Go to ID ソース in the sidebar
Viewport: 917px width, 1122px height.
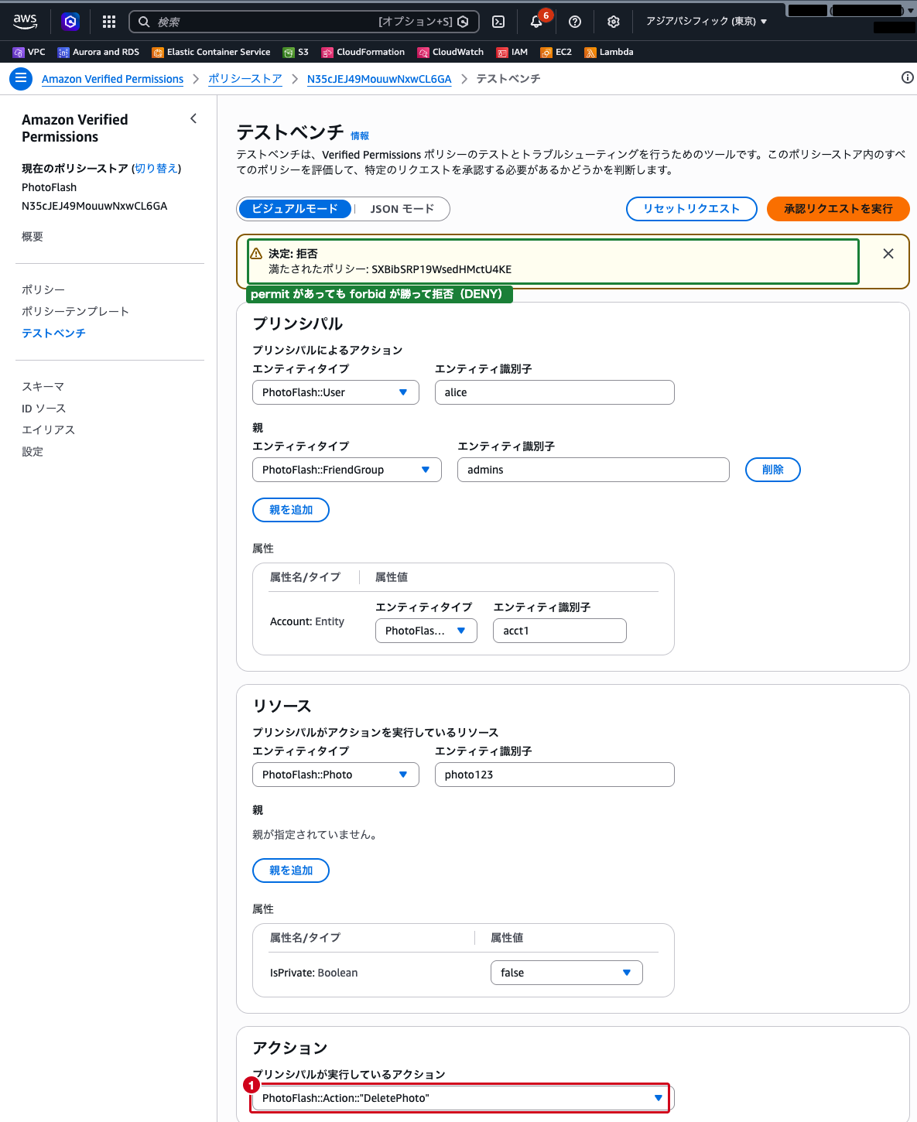pos(43,408)
